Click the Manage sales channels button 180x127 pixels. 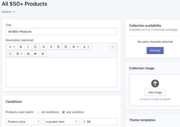click(x=155, y=50)
